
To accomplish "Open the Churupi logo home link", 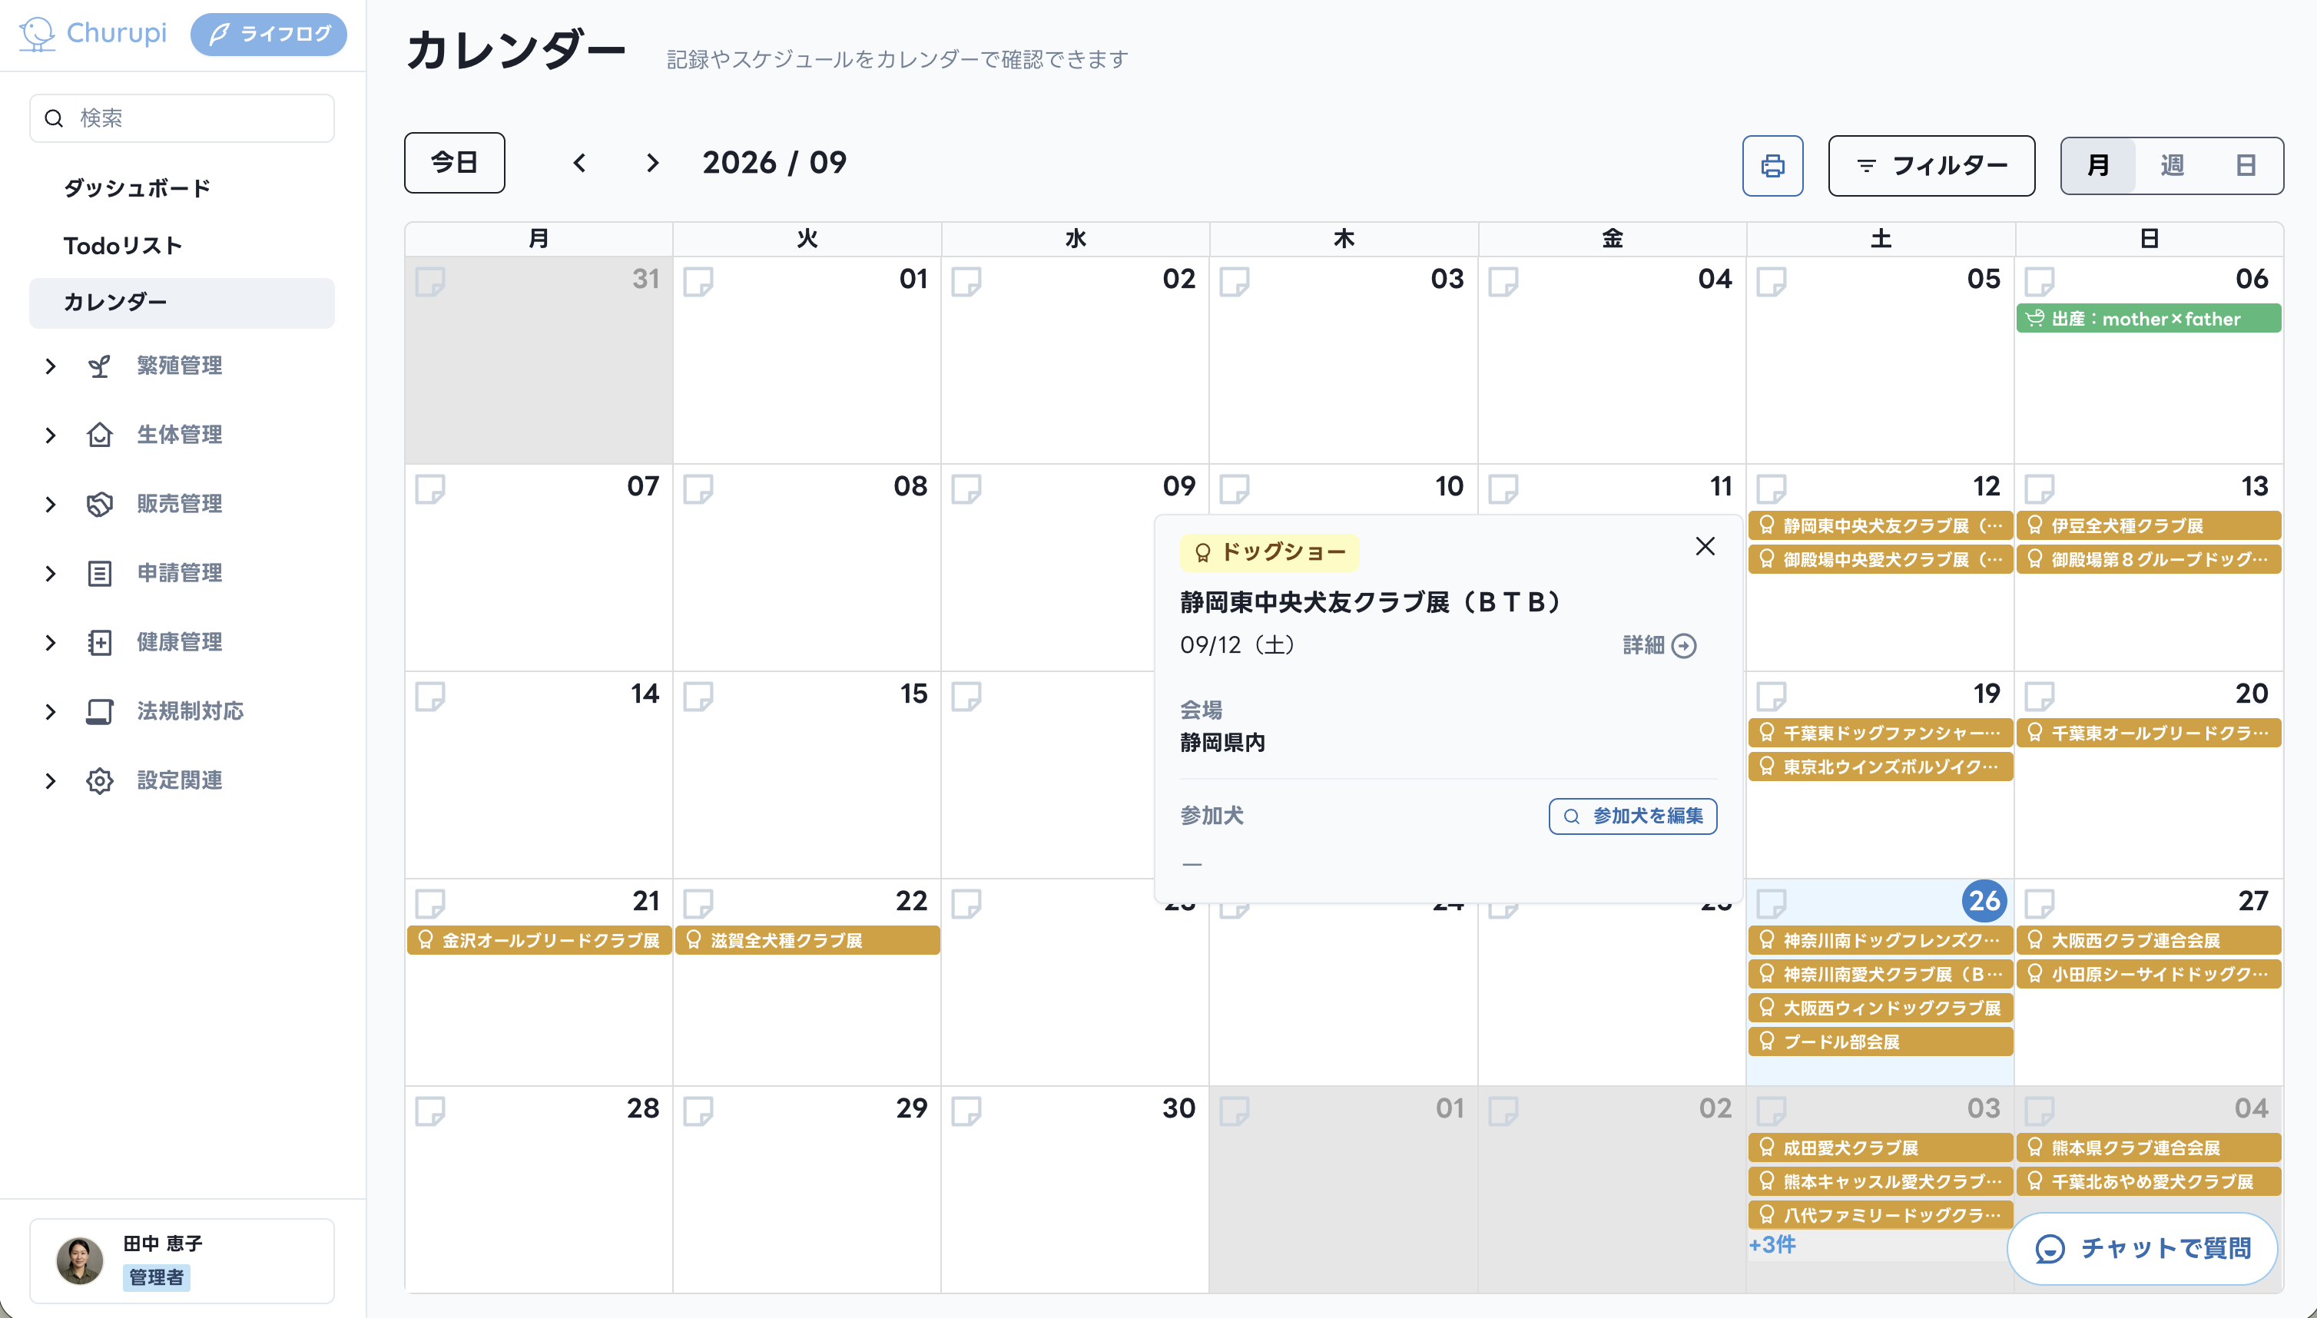I will coord(93,34).
